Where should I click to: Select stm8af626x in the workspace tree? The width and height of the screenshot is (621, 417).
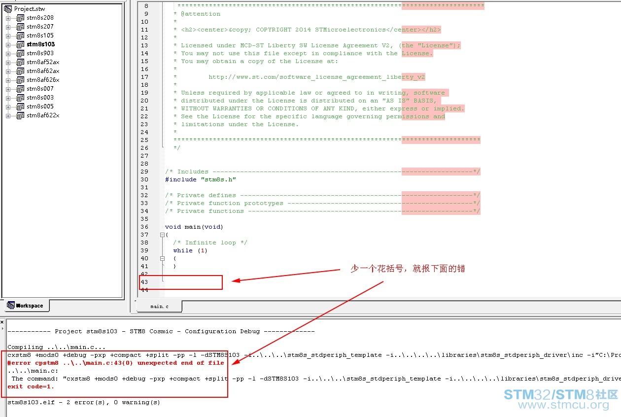pyautogui.click(x=43, y=80)
